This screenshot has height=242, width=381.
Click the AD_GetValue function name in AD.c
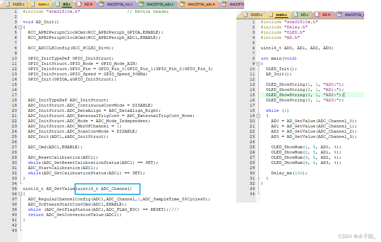point(61,189)
